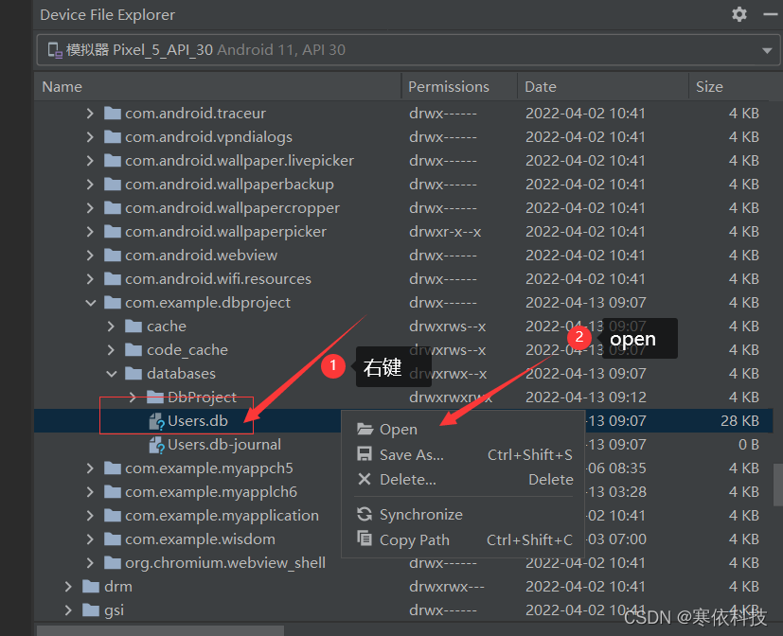Click the vertical scrollbar thumb
The width and height of the screenshot is (783, 636).
pyautogui.click(x=778, y=486)
